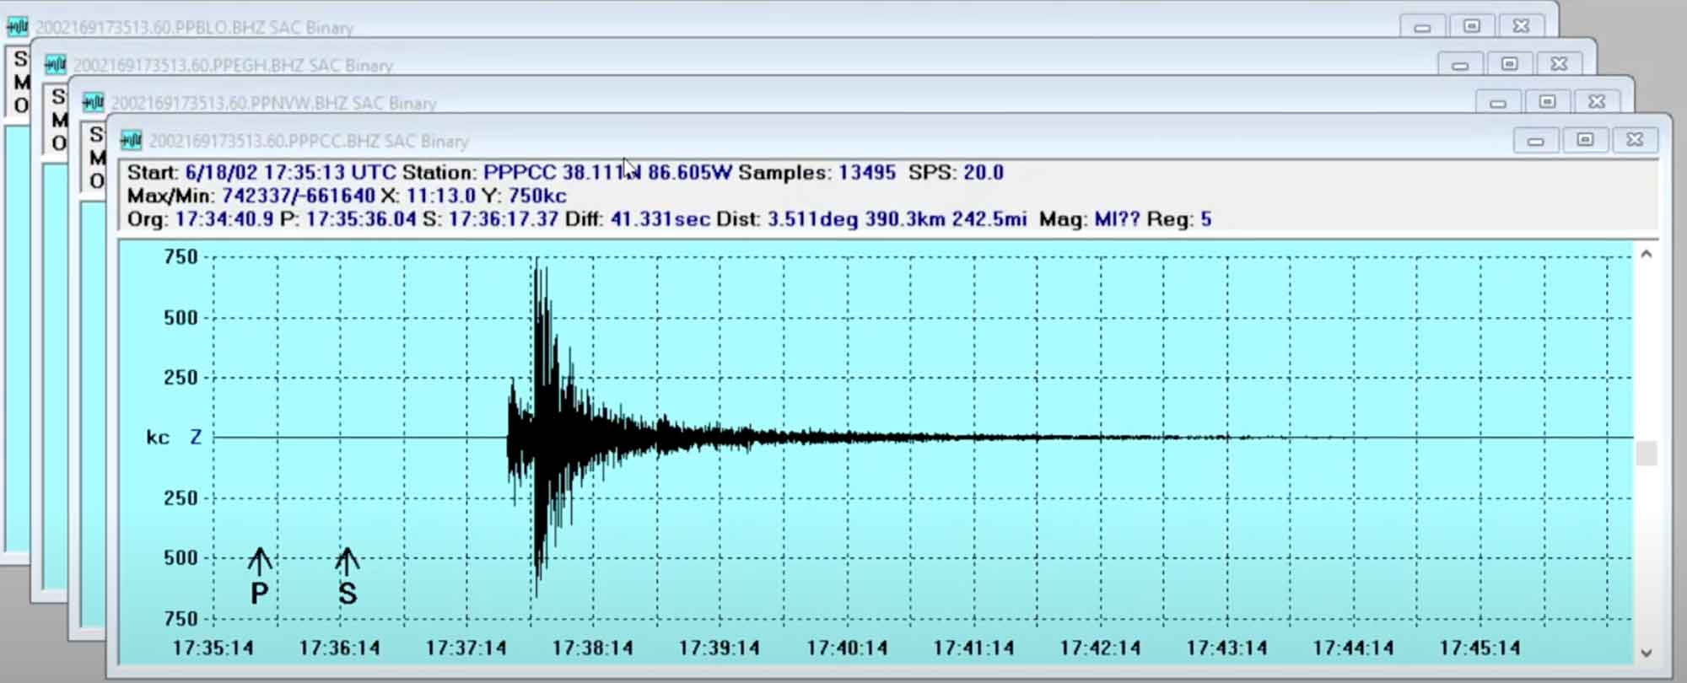Click the Dist value 3.511deg 390.3km
This screenshot has width=1687, height=683.
[x=856, y=219]
